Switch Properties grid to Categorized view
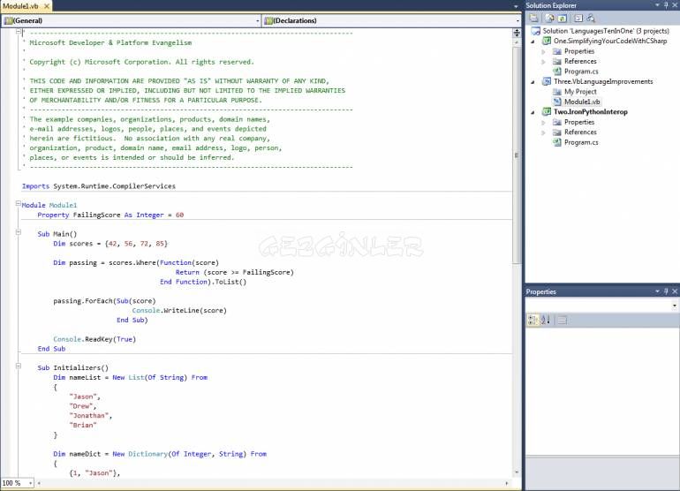680x491 pixels. [x=533, y=320]
